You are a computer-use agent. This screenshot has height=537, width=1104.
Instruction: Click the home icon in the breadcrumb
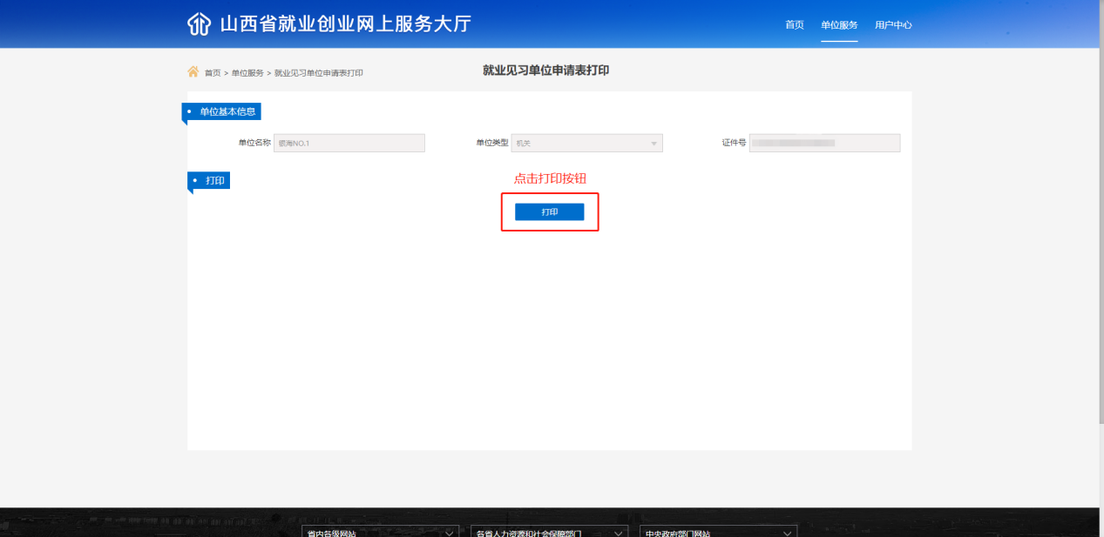click(193, 71)
